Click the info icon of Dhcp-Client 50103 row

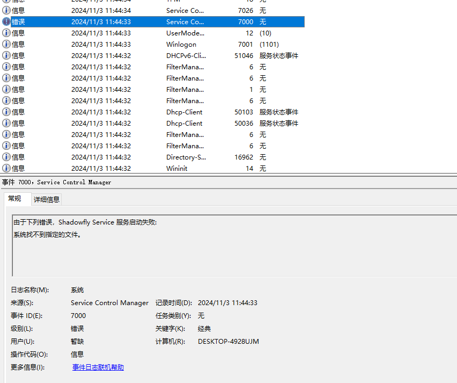(6, 112)
